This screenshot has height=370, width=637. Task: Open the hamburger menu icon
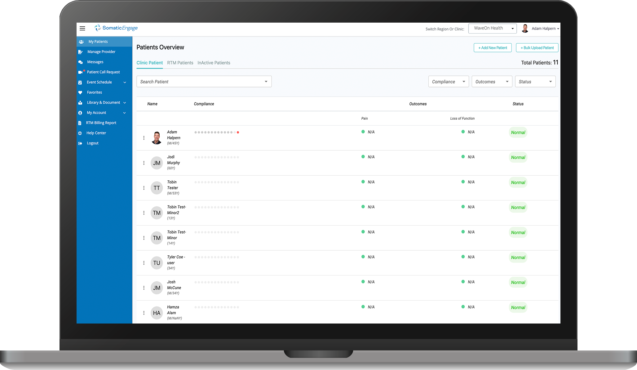(x=82, y=28)
